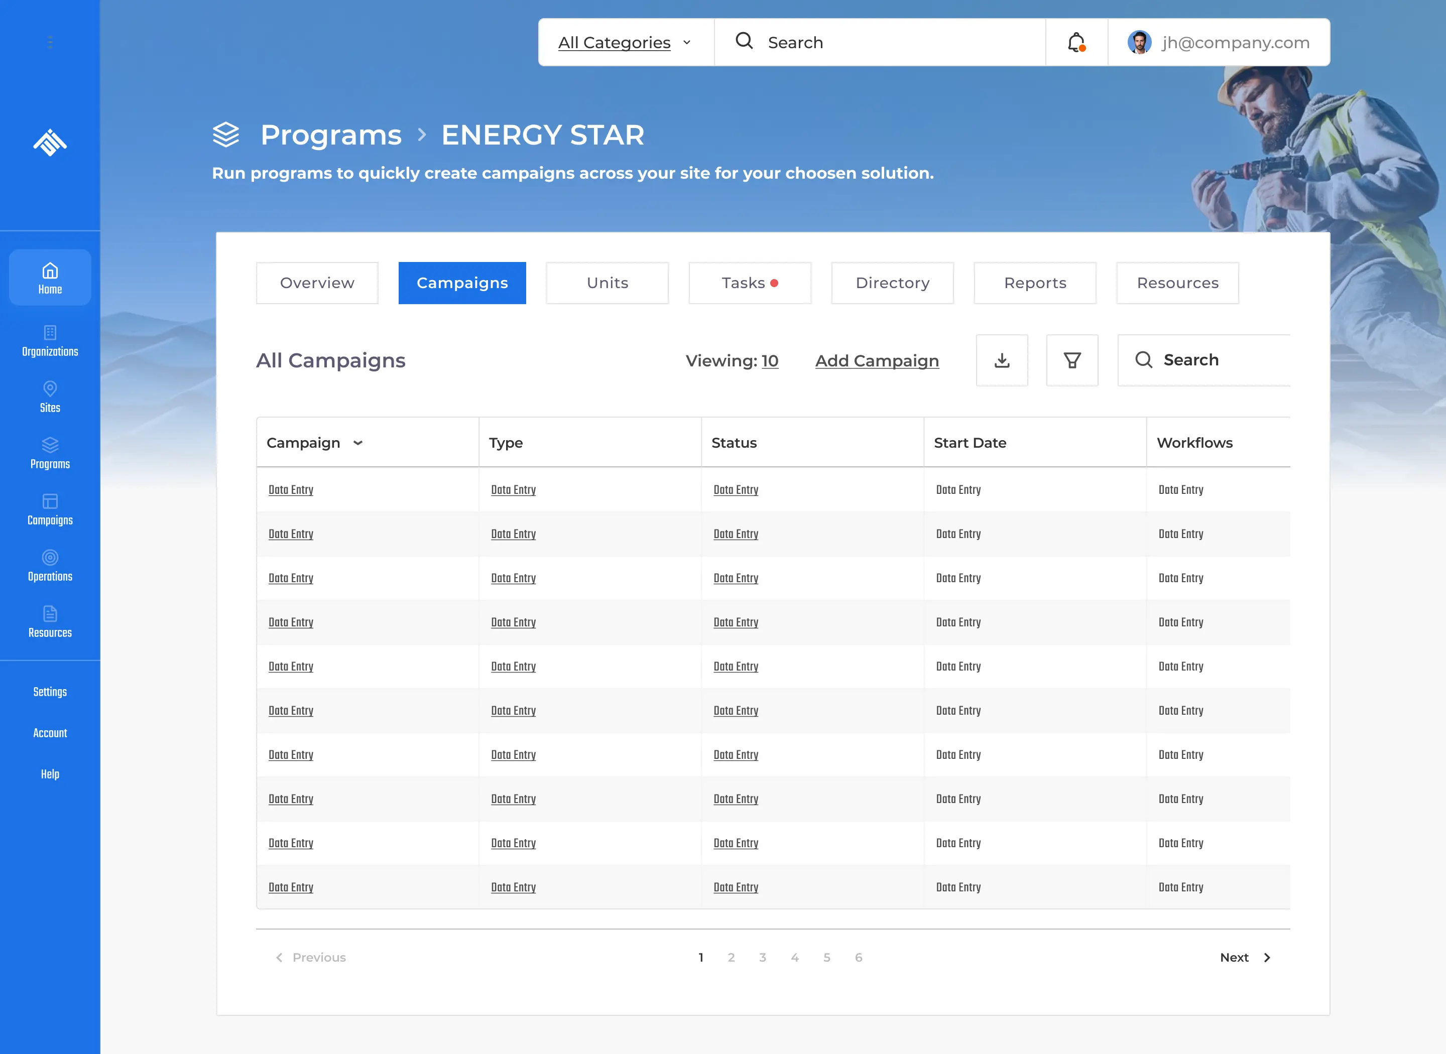Open the sidebar three-dot menu
The width and height of the screenshot is (1446, 1054).
(50, 43)
